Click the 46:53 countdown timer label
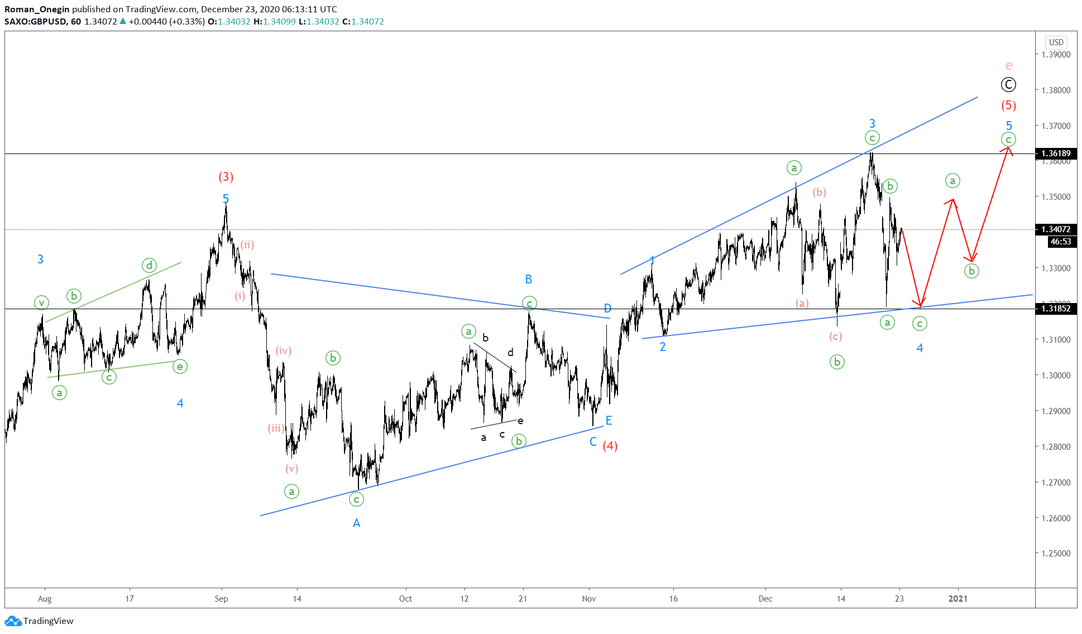 click(1060, 242)
